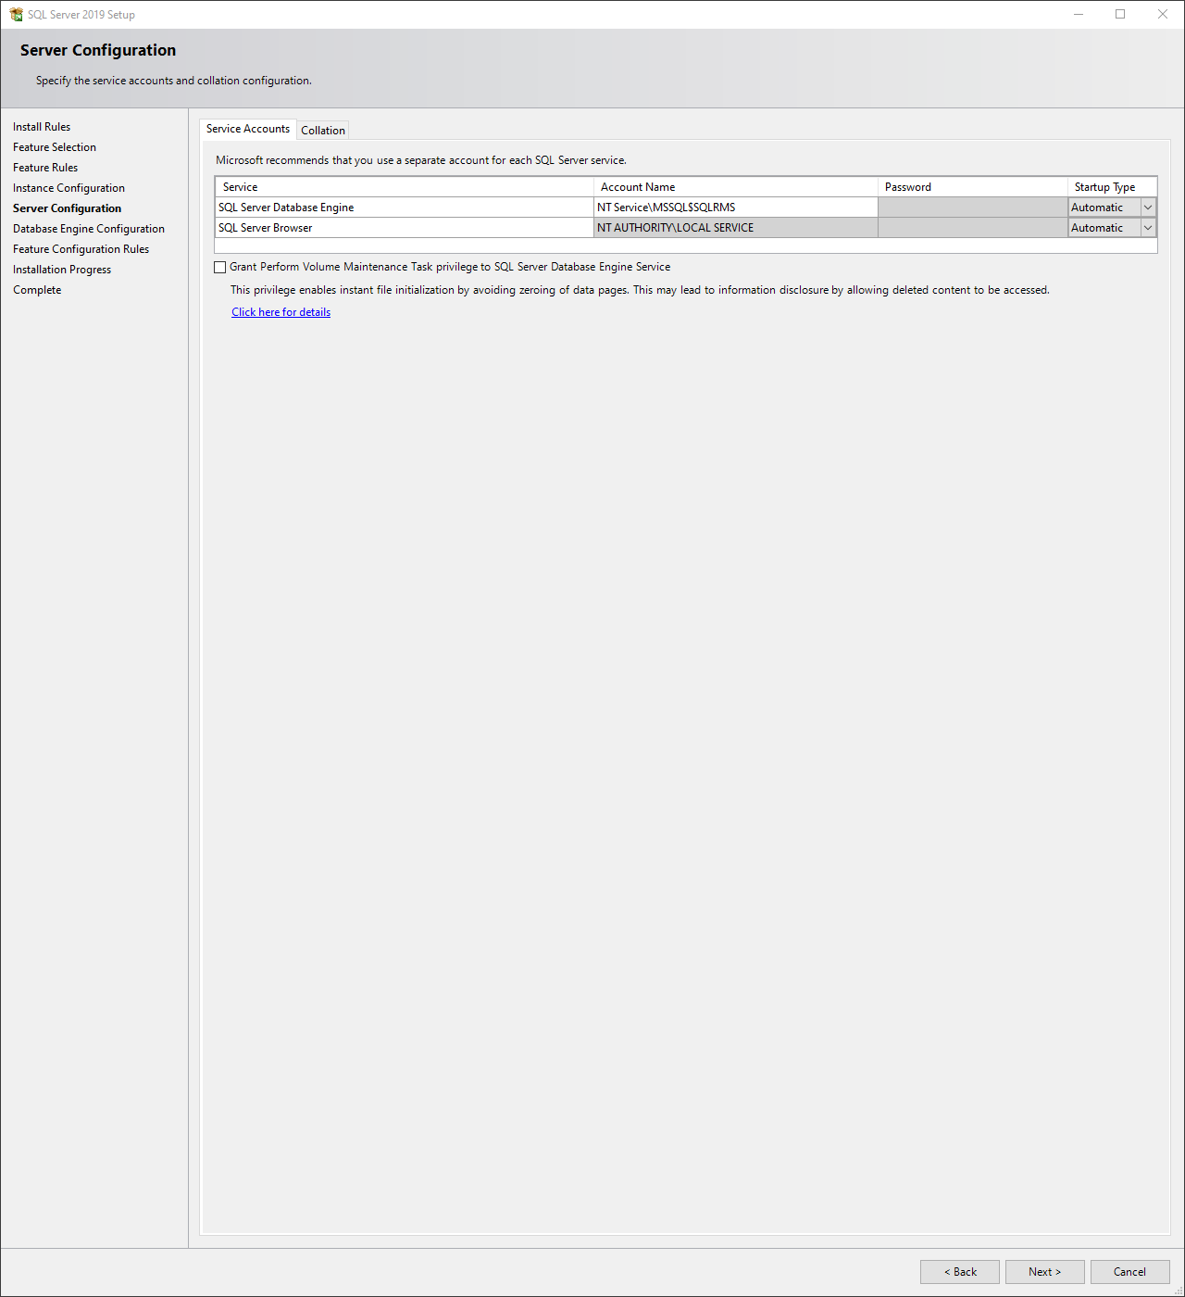Select the Installation Progress step

point(62,270)
